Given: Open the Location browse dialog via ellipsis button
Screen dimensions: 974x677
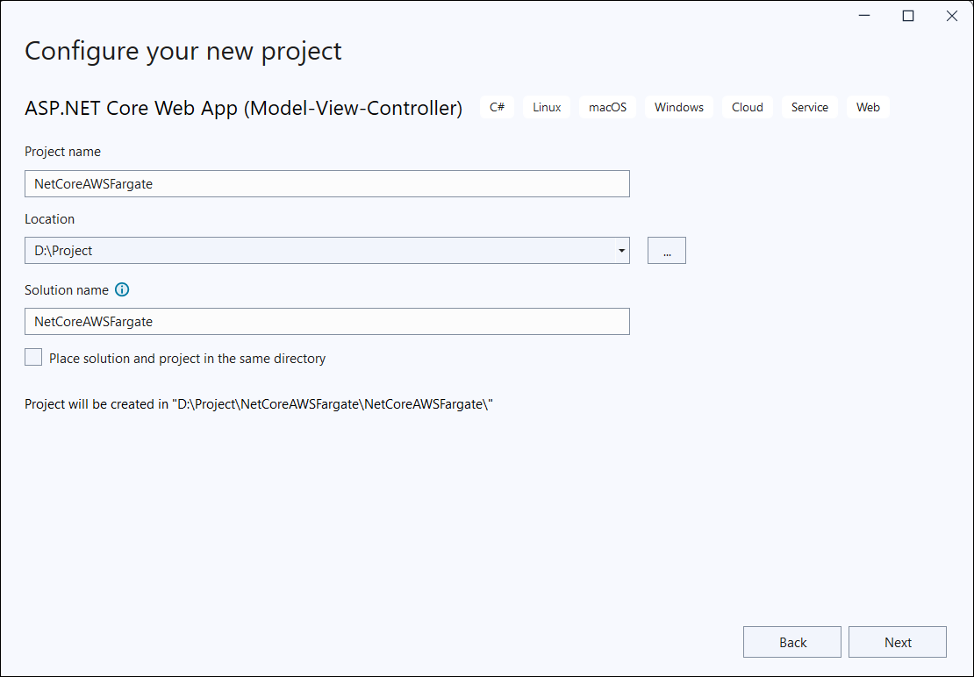Looking at the screenshot, I should pyautogui.click(x=666, y=250).
